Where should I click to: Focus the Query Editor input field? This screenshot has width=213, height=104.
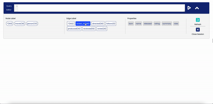pos(101,8)
